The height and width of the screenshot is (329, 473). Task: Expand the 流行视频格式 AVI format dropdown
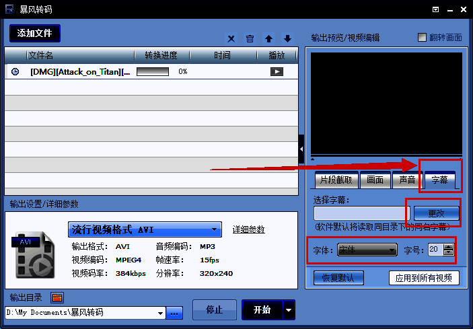click(x=214, y=229)
